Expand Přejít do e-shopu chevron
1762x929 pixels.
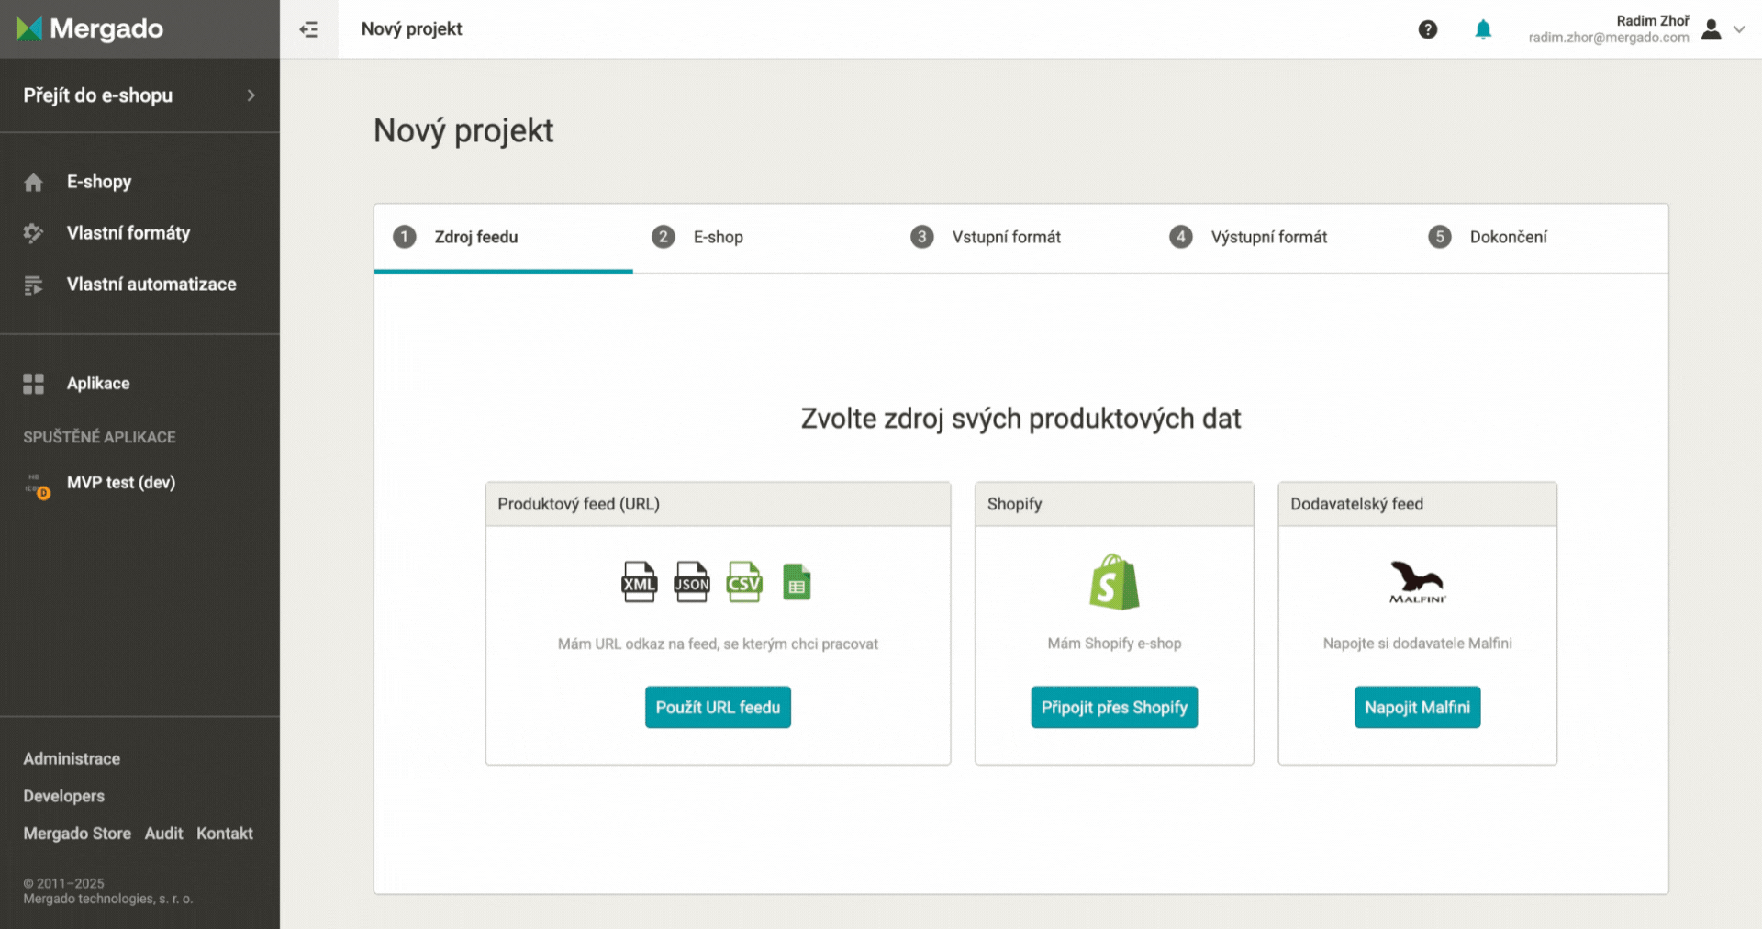coord(251,95)
